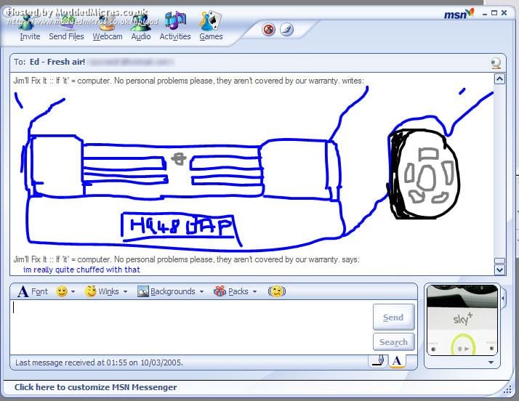Expand the Winks dropdown arrow

coord(125,291)
